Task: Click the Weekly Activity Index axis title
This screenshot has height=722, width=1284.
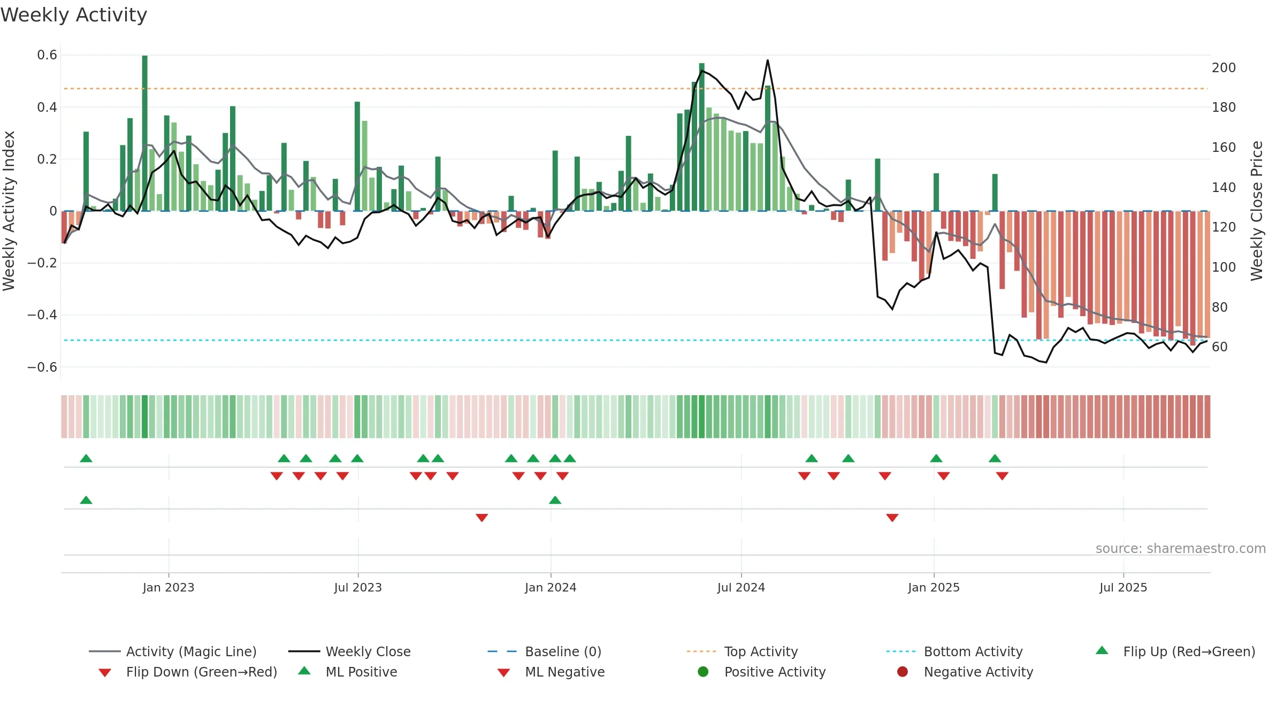Action: click(9, 211)
